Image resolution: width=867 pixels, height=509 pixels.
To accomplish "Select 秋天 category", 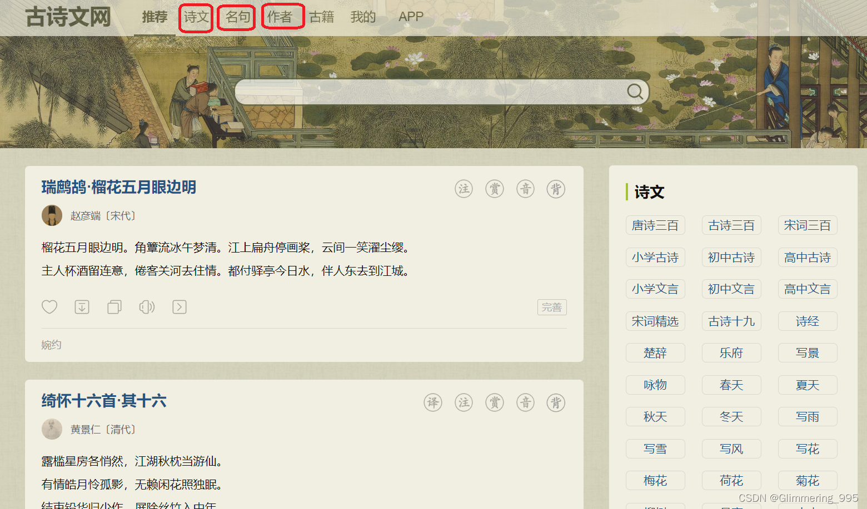I will pos(655,417).
